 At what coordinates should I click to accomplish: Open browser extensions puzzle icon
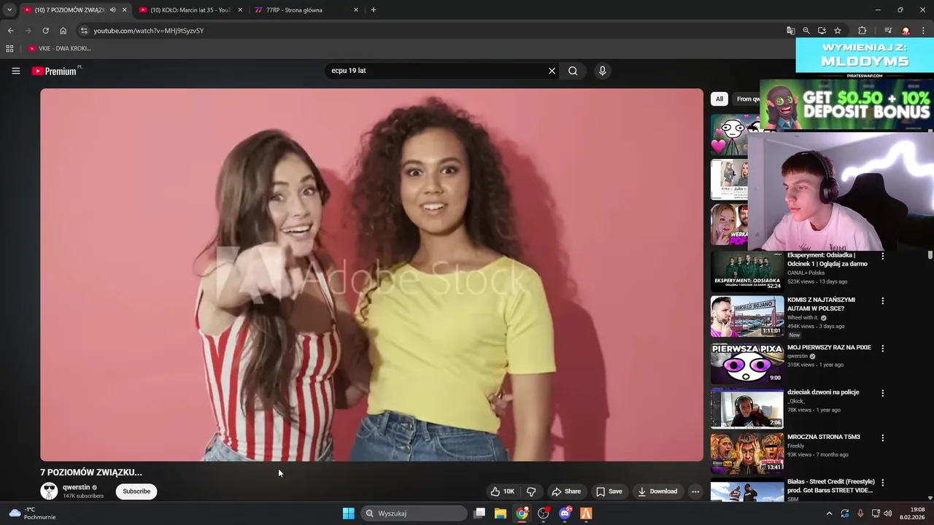click(x=862, y=31)
